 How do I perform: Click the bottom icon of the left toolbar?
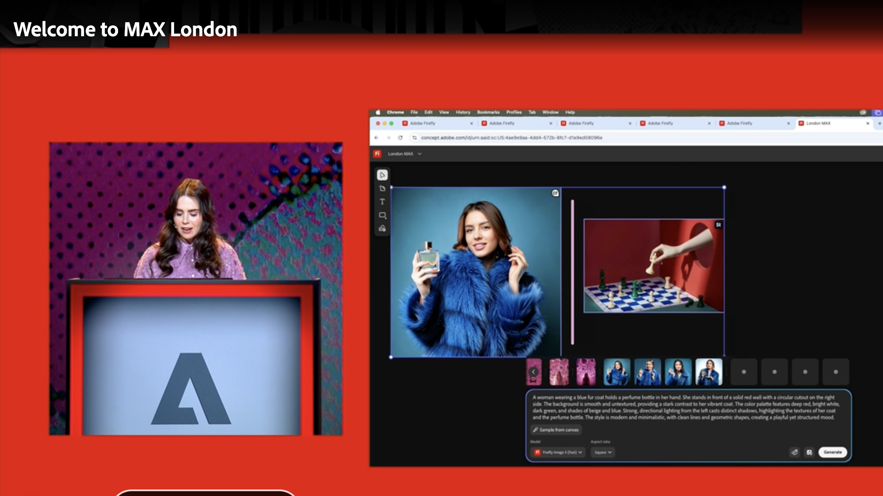(382, 229)
